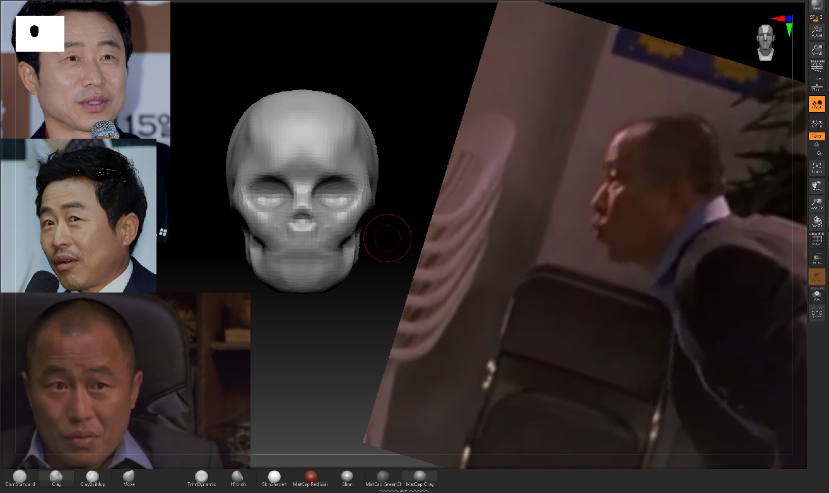Click the Xpose button
The height and width of the screenshot is (493, 829).
(x=817, y=313)
